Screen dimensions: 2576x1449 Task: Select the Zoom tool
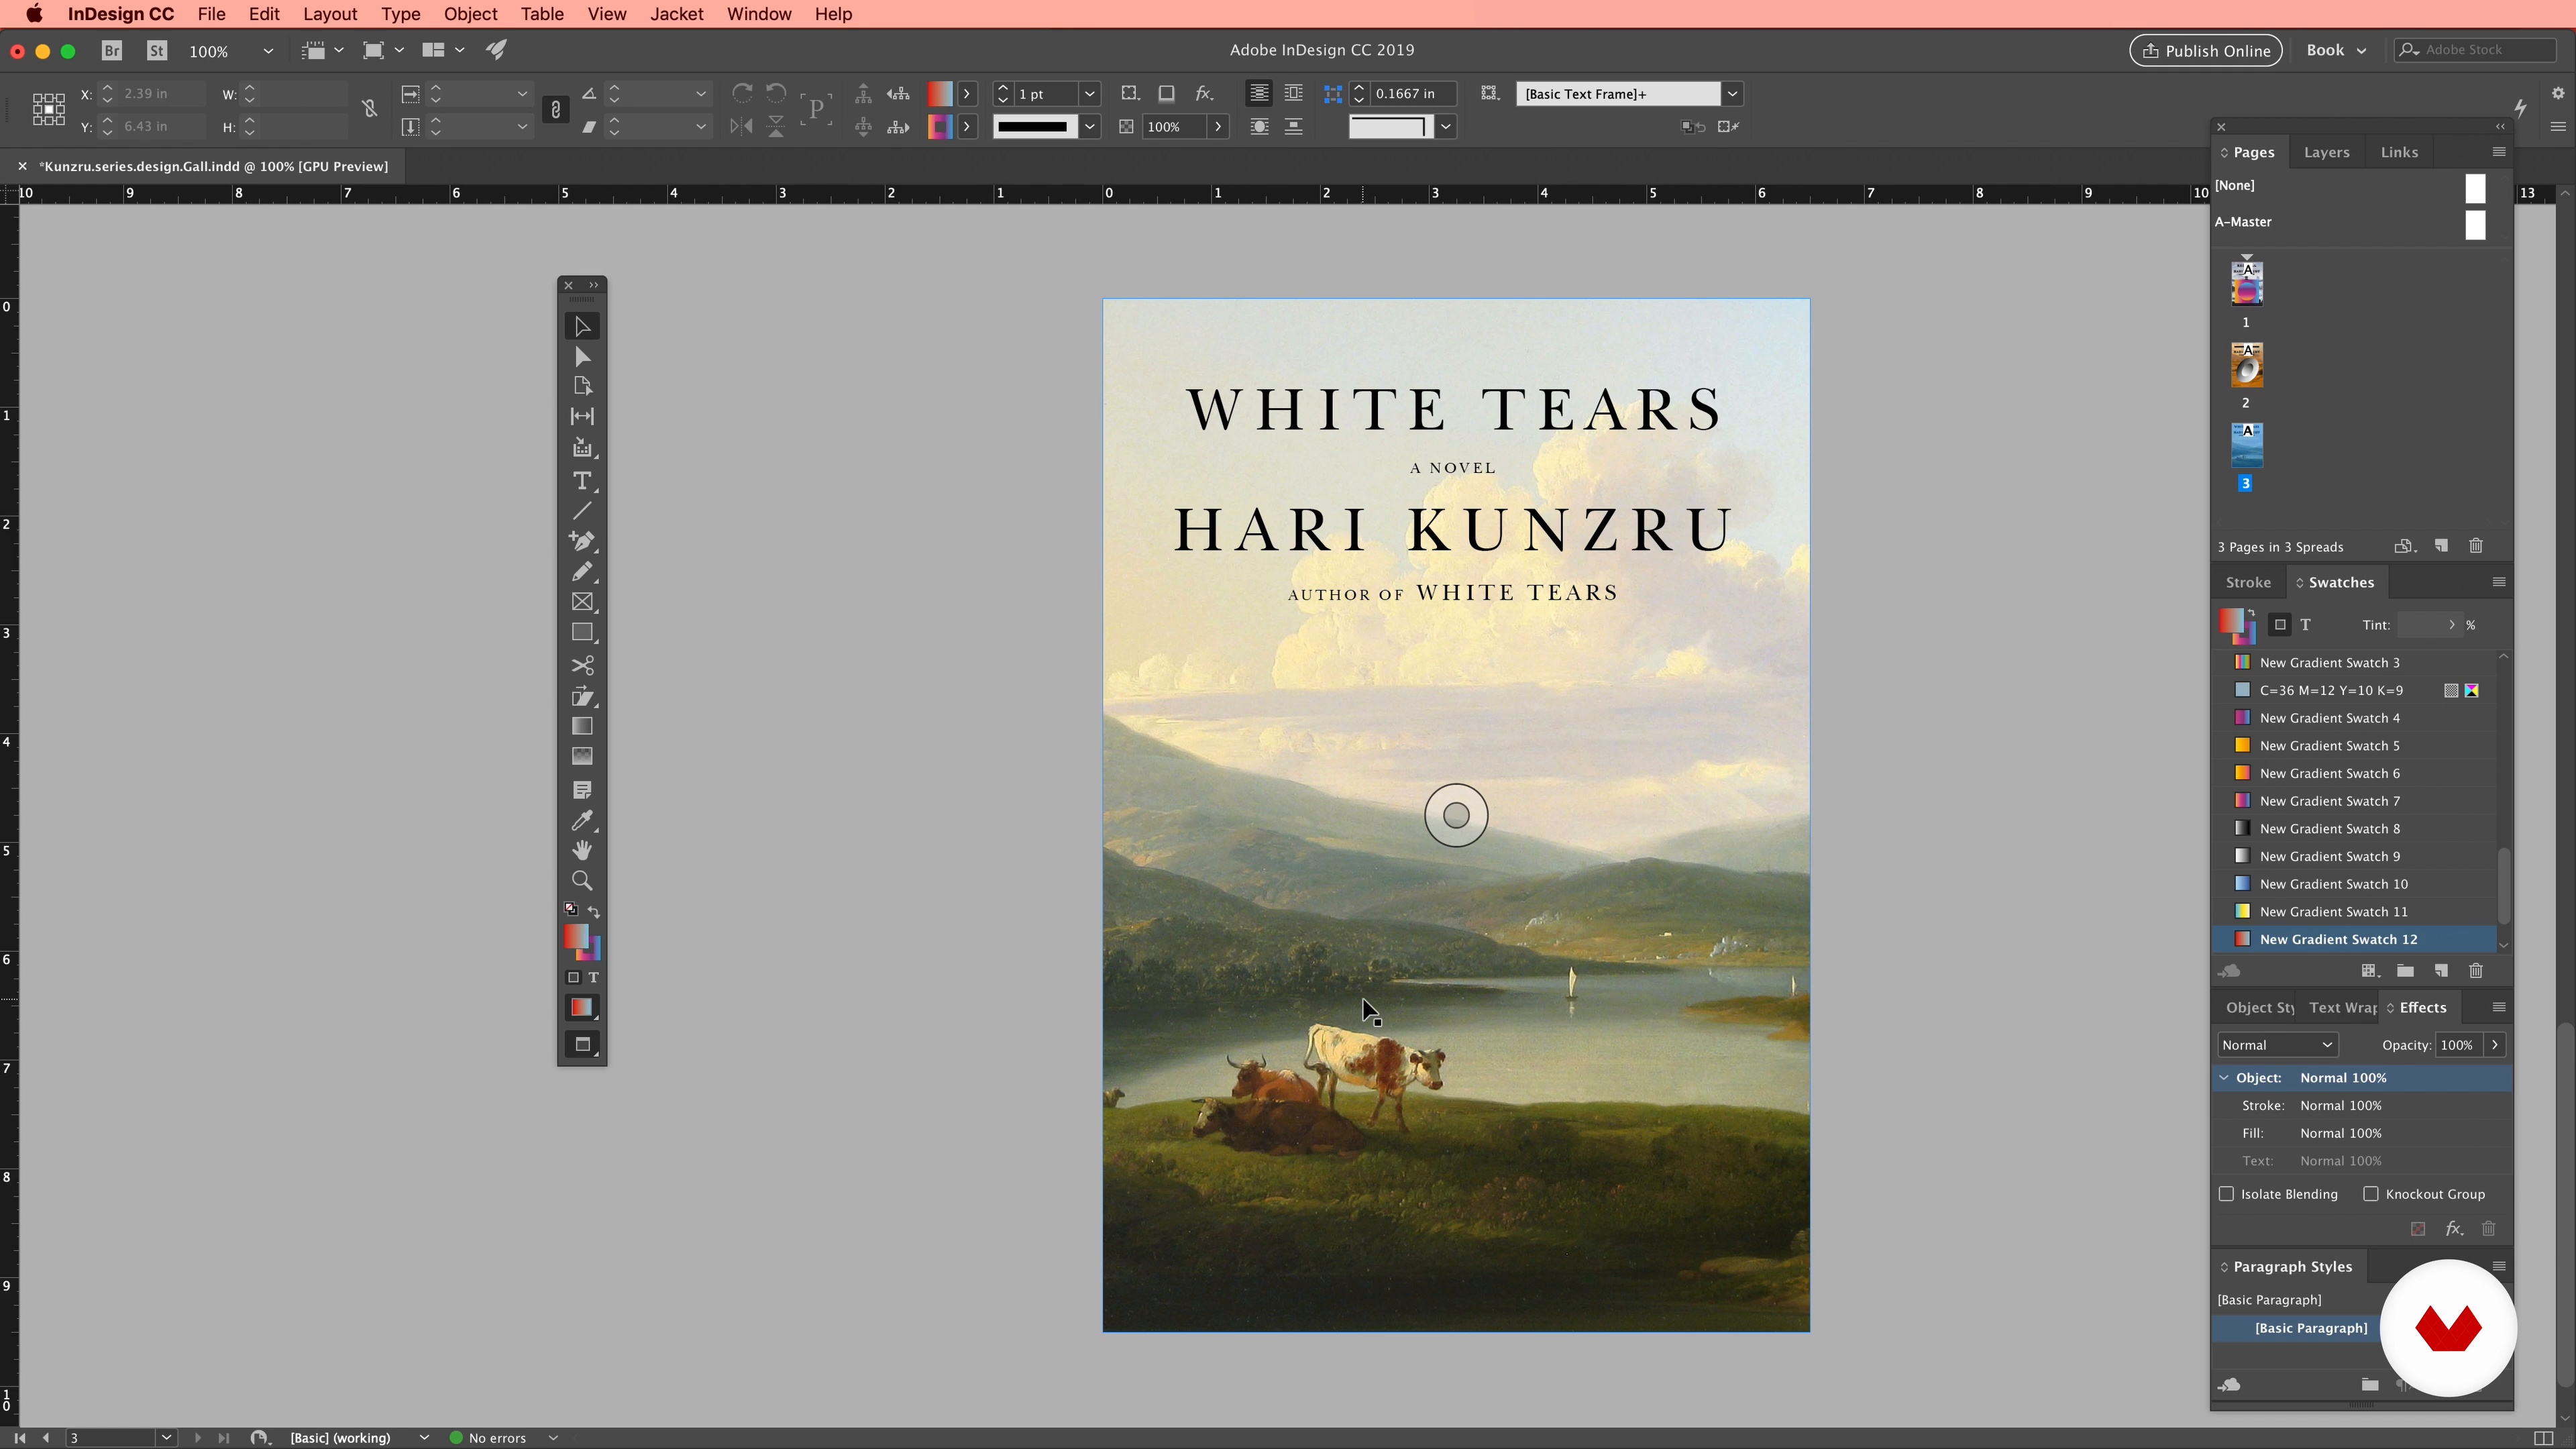(582, 881)
